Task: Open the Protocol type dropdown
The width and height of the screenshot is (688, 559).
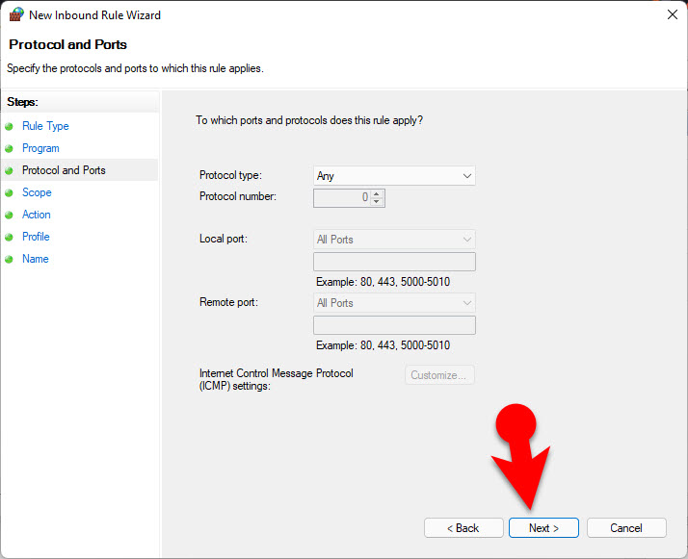Action: point(394,176)
